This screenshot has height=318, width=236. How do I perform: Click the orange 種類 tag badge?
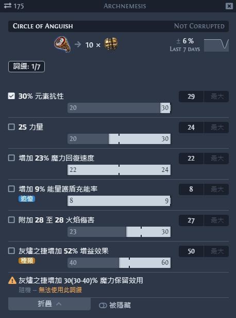tap(27, 261)
